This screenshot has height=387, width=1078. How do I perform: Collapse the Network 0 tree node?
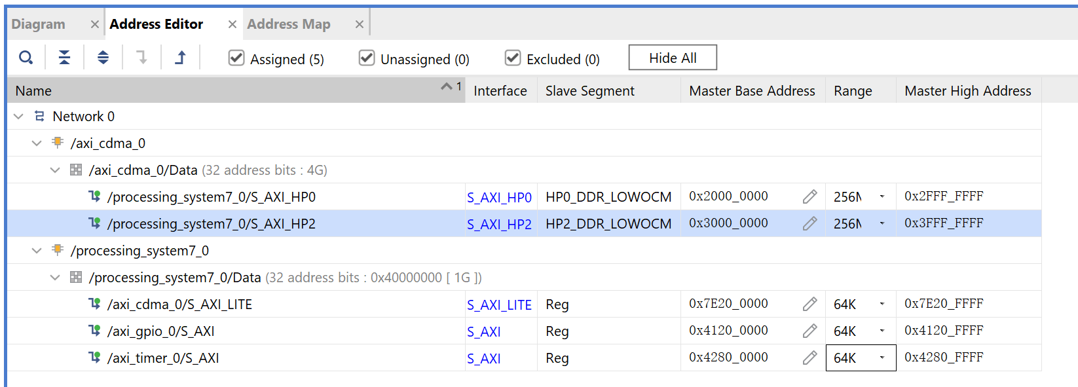18,116
